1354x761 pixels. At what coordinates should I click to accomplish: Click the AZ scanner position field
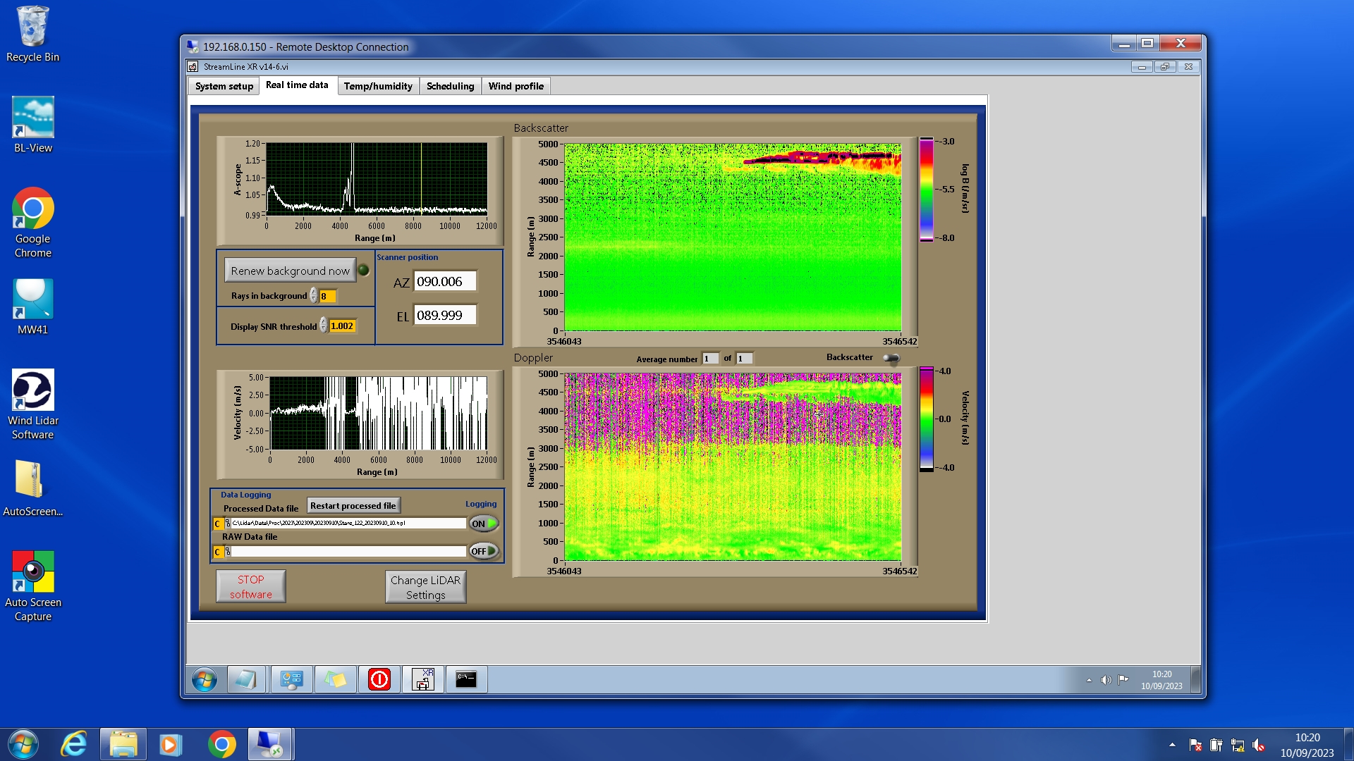pyautogui.click(x=445, y=281)
